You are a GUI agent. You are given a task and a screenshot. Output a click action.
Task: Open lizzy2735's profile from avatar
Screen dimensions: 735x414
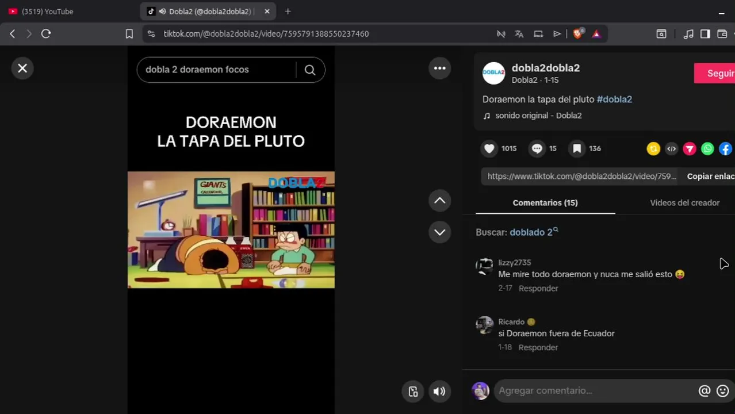point(485,266)
